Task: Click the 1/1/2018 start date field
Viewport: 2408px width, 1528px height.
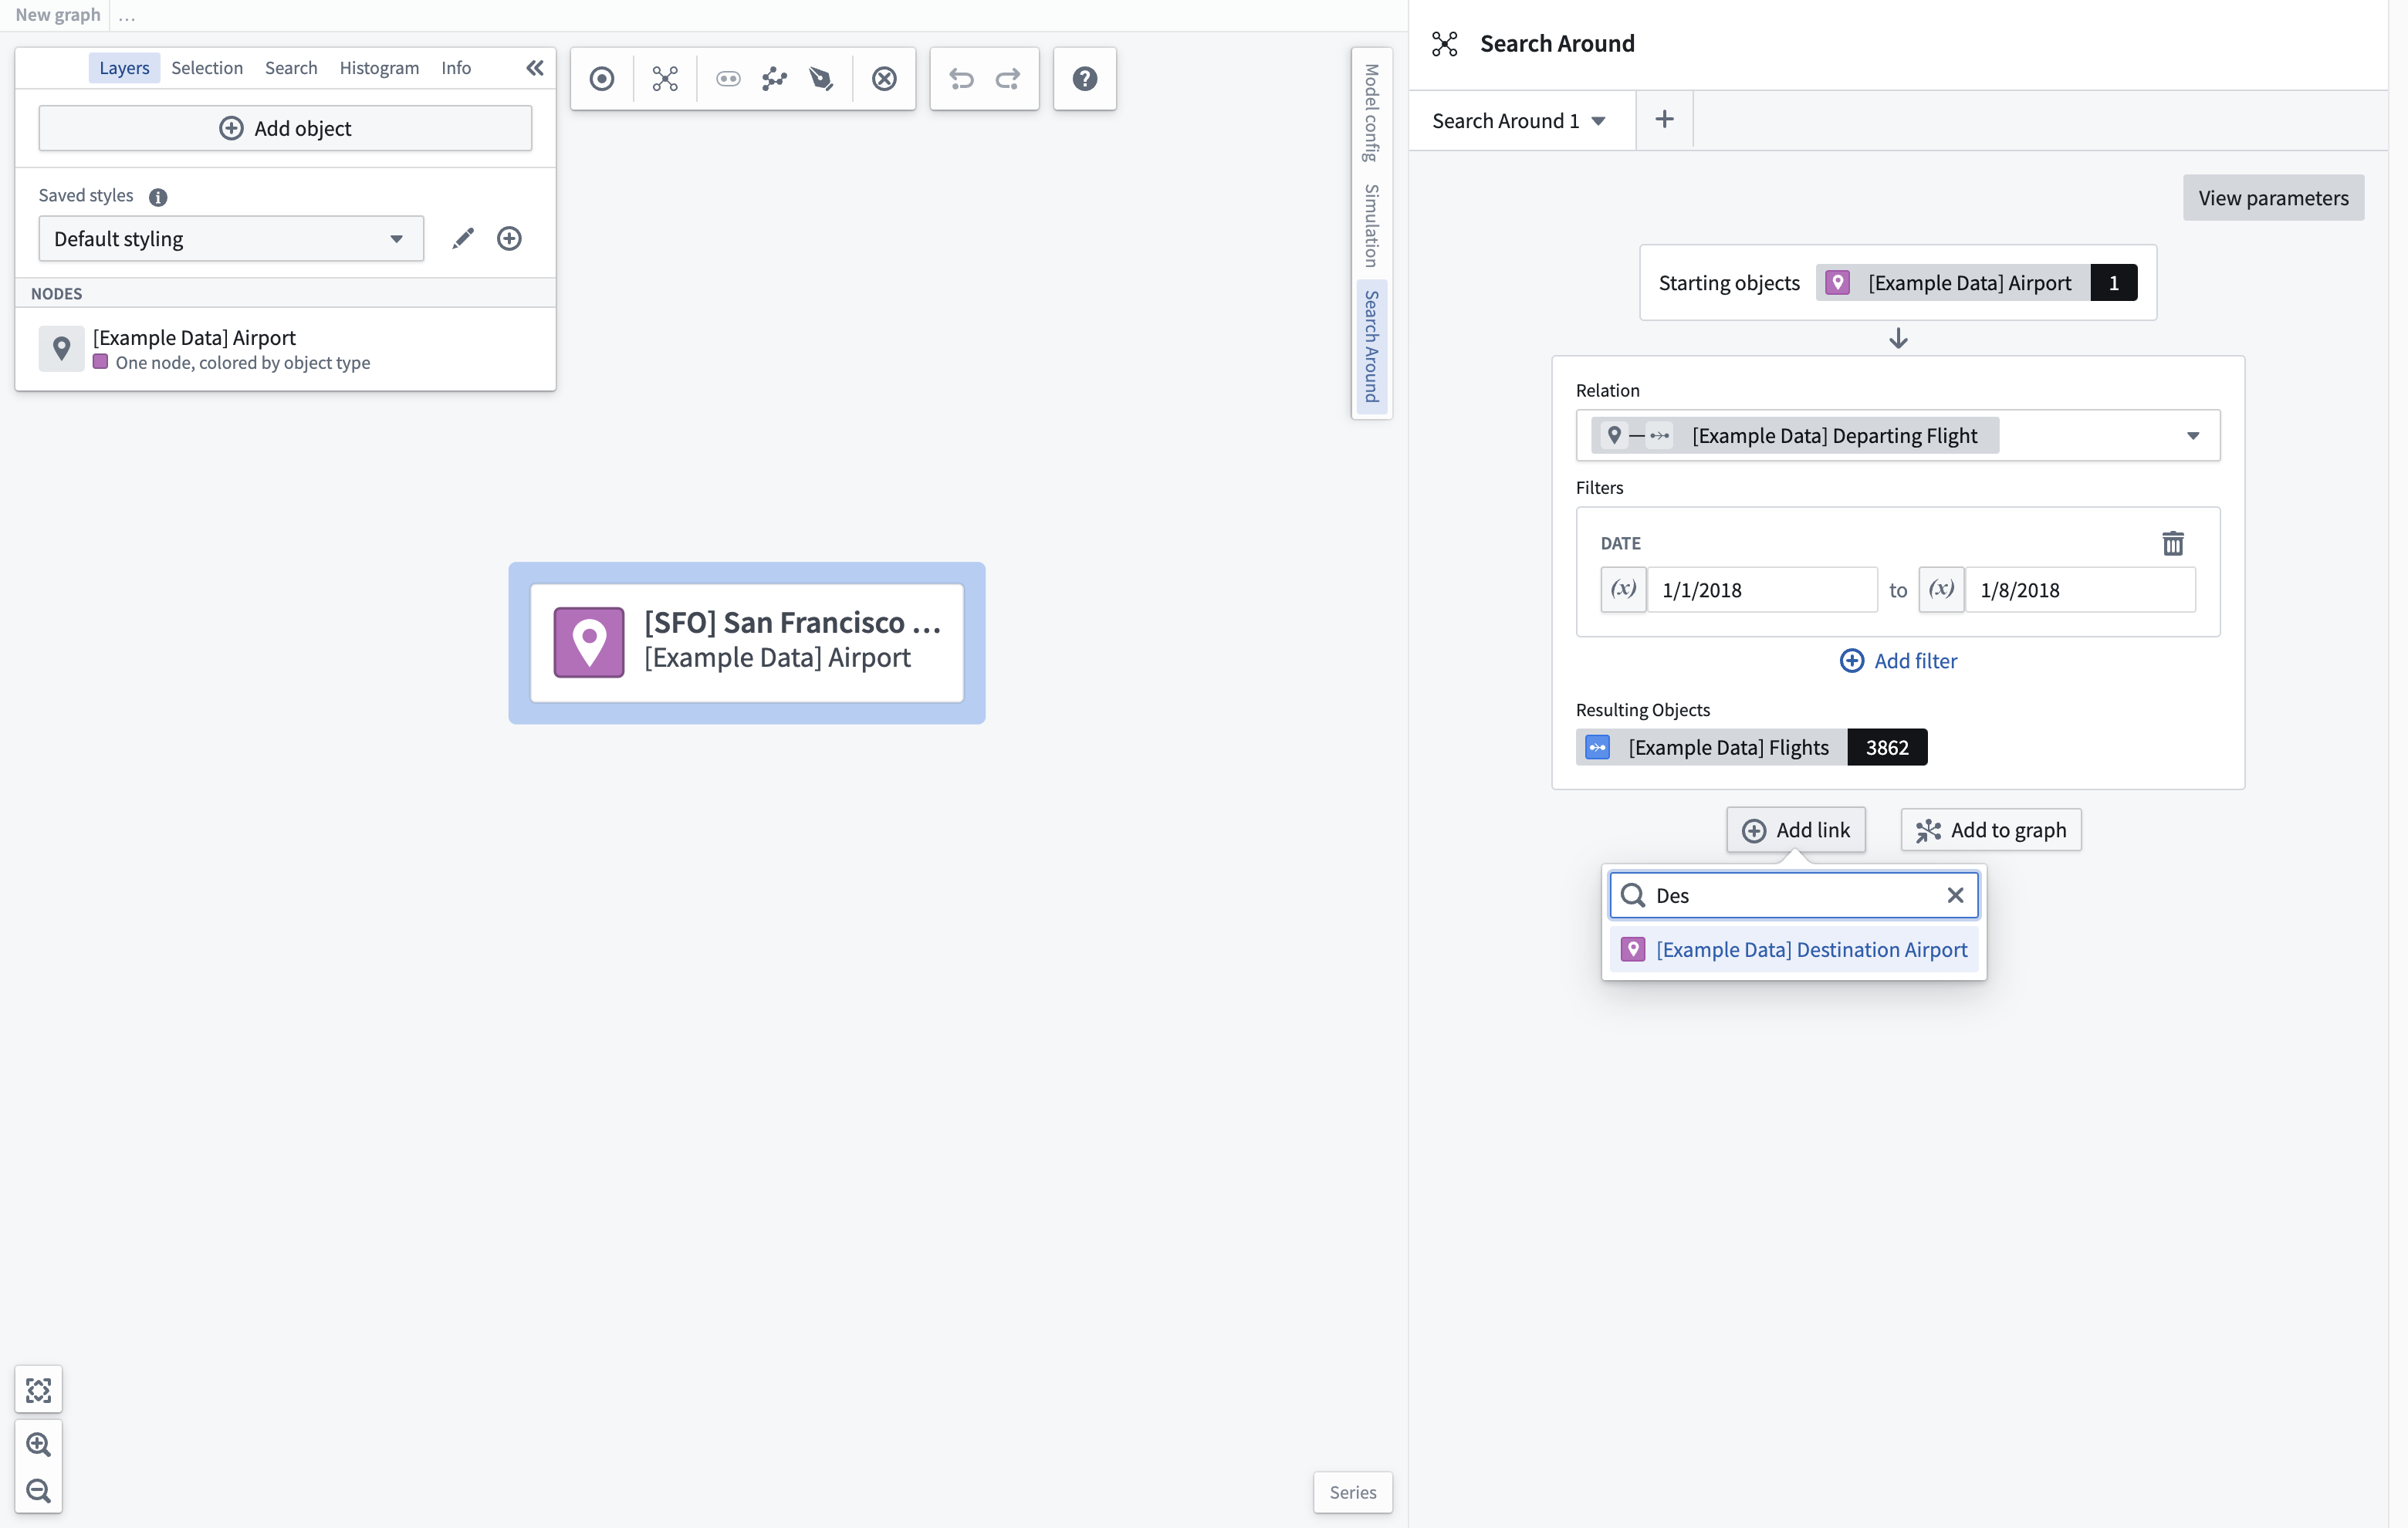Action: pyautogui.click(x=1762, y=590)
